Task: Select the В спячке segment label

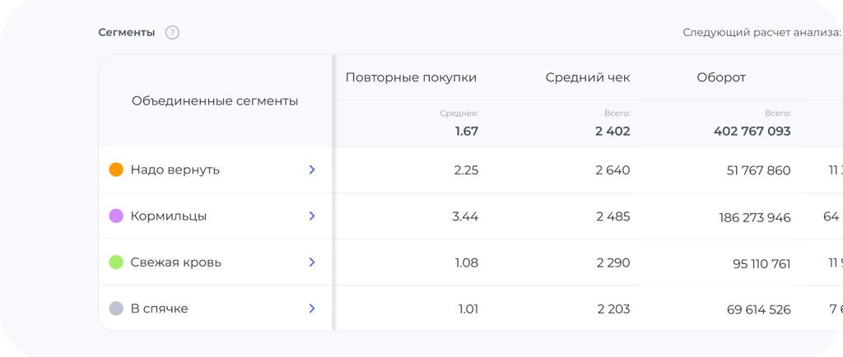Action: coord(159,308)
